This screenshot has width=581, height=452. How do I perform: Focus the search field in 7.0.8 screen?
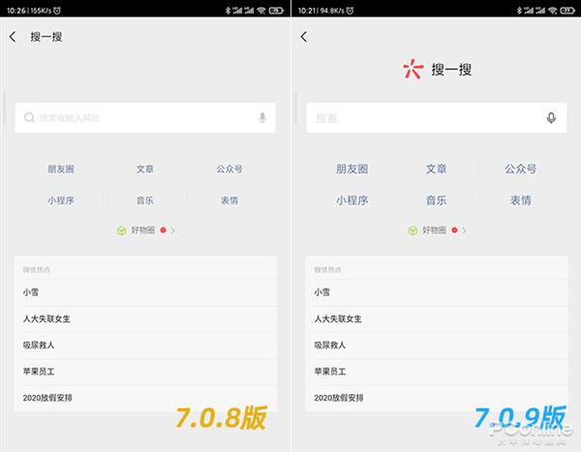click(x=145, y=118)
